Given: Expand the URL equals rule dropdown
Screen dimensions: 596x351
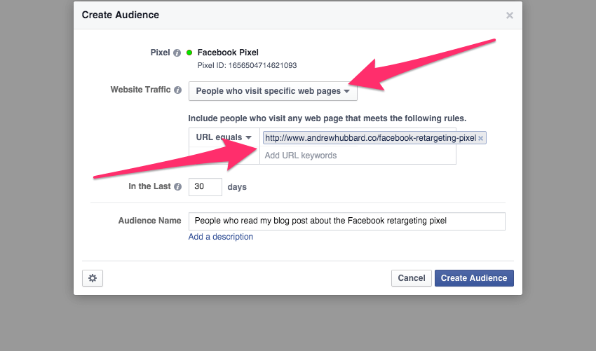Looking at the screenshot, I should pyautogui.click(x=224, y=138).
